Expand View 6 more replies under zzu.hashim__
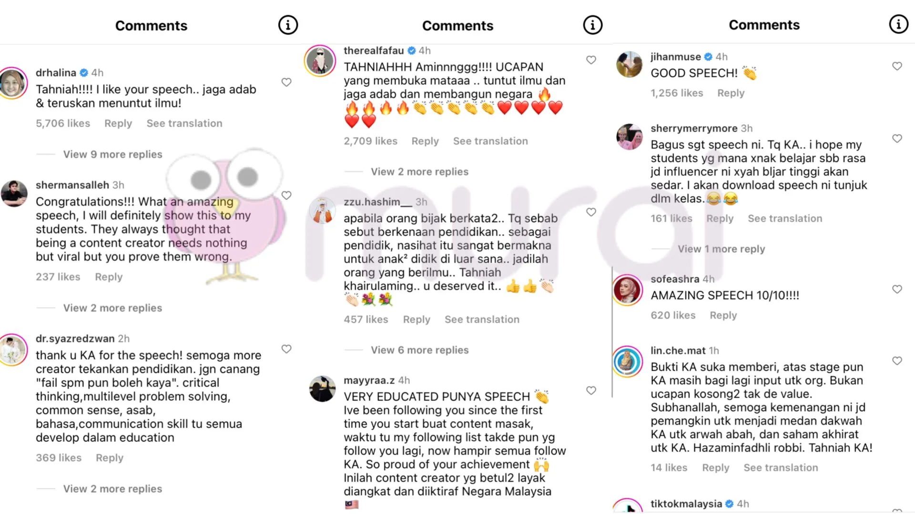The image size is (915, 514). click(x=420, y=350)
